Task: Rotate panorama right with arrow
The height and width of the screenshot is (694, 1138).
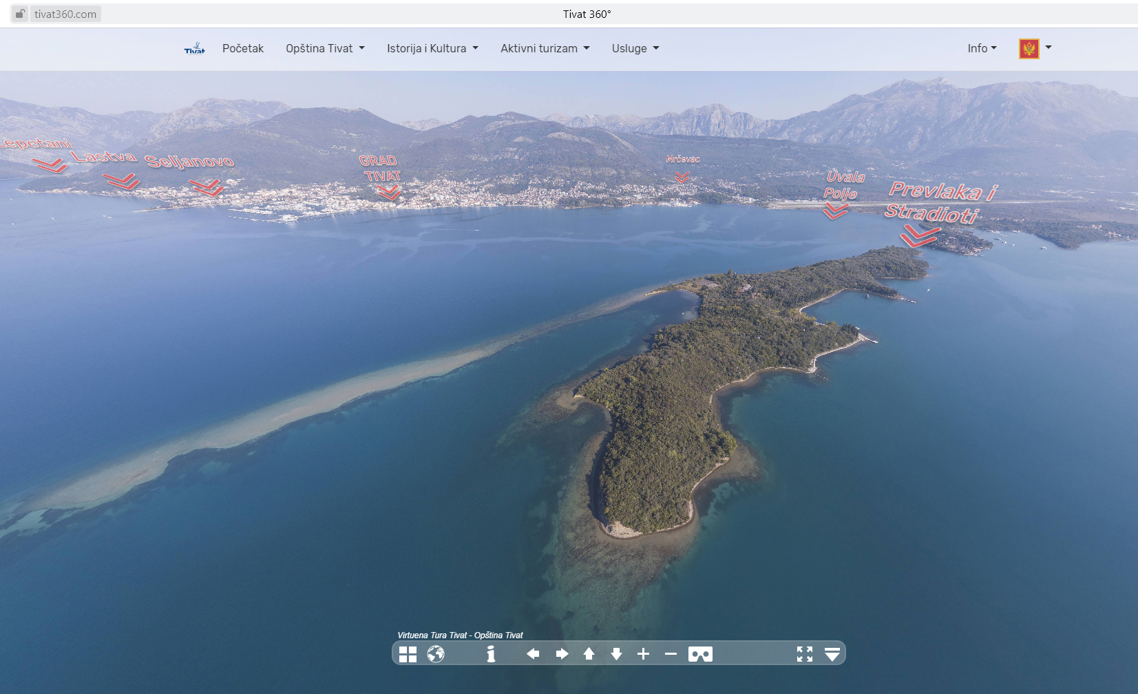Action: click(x=562, y=654)
